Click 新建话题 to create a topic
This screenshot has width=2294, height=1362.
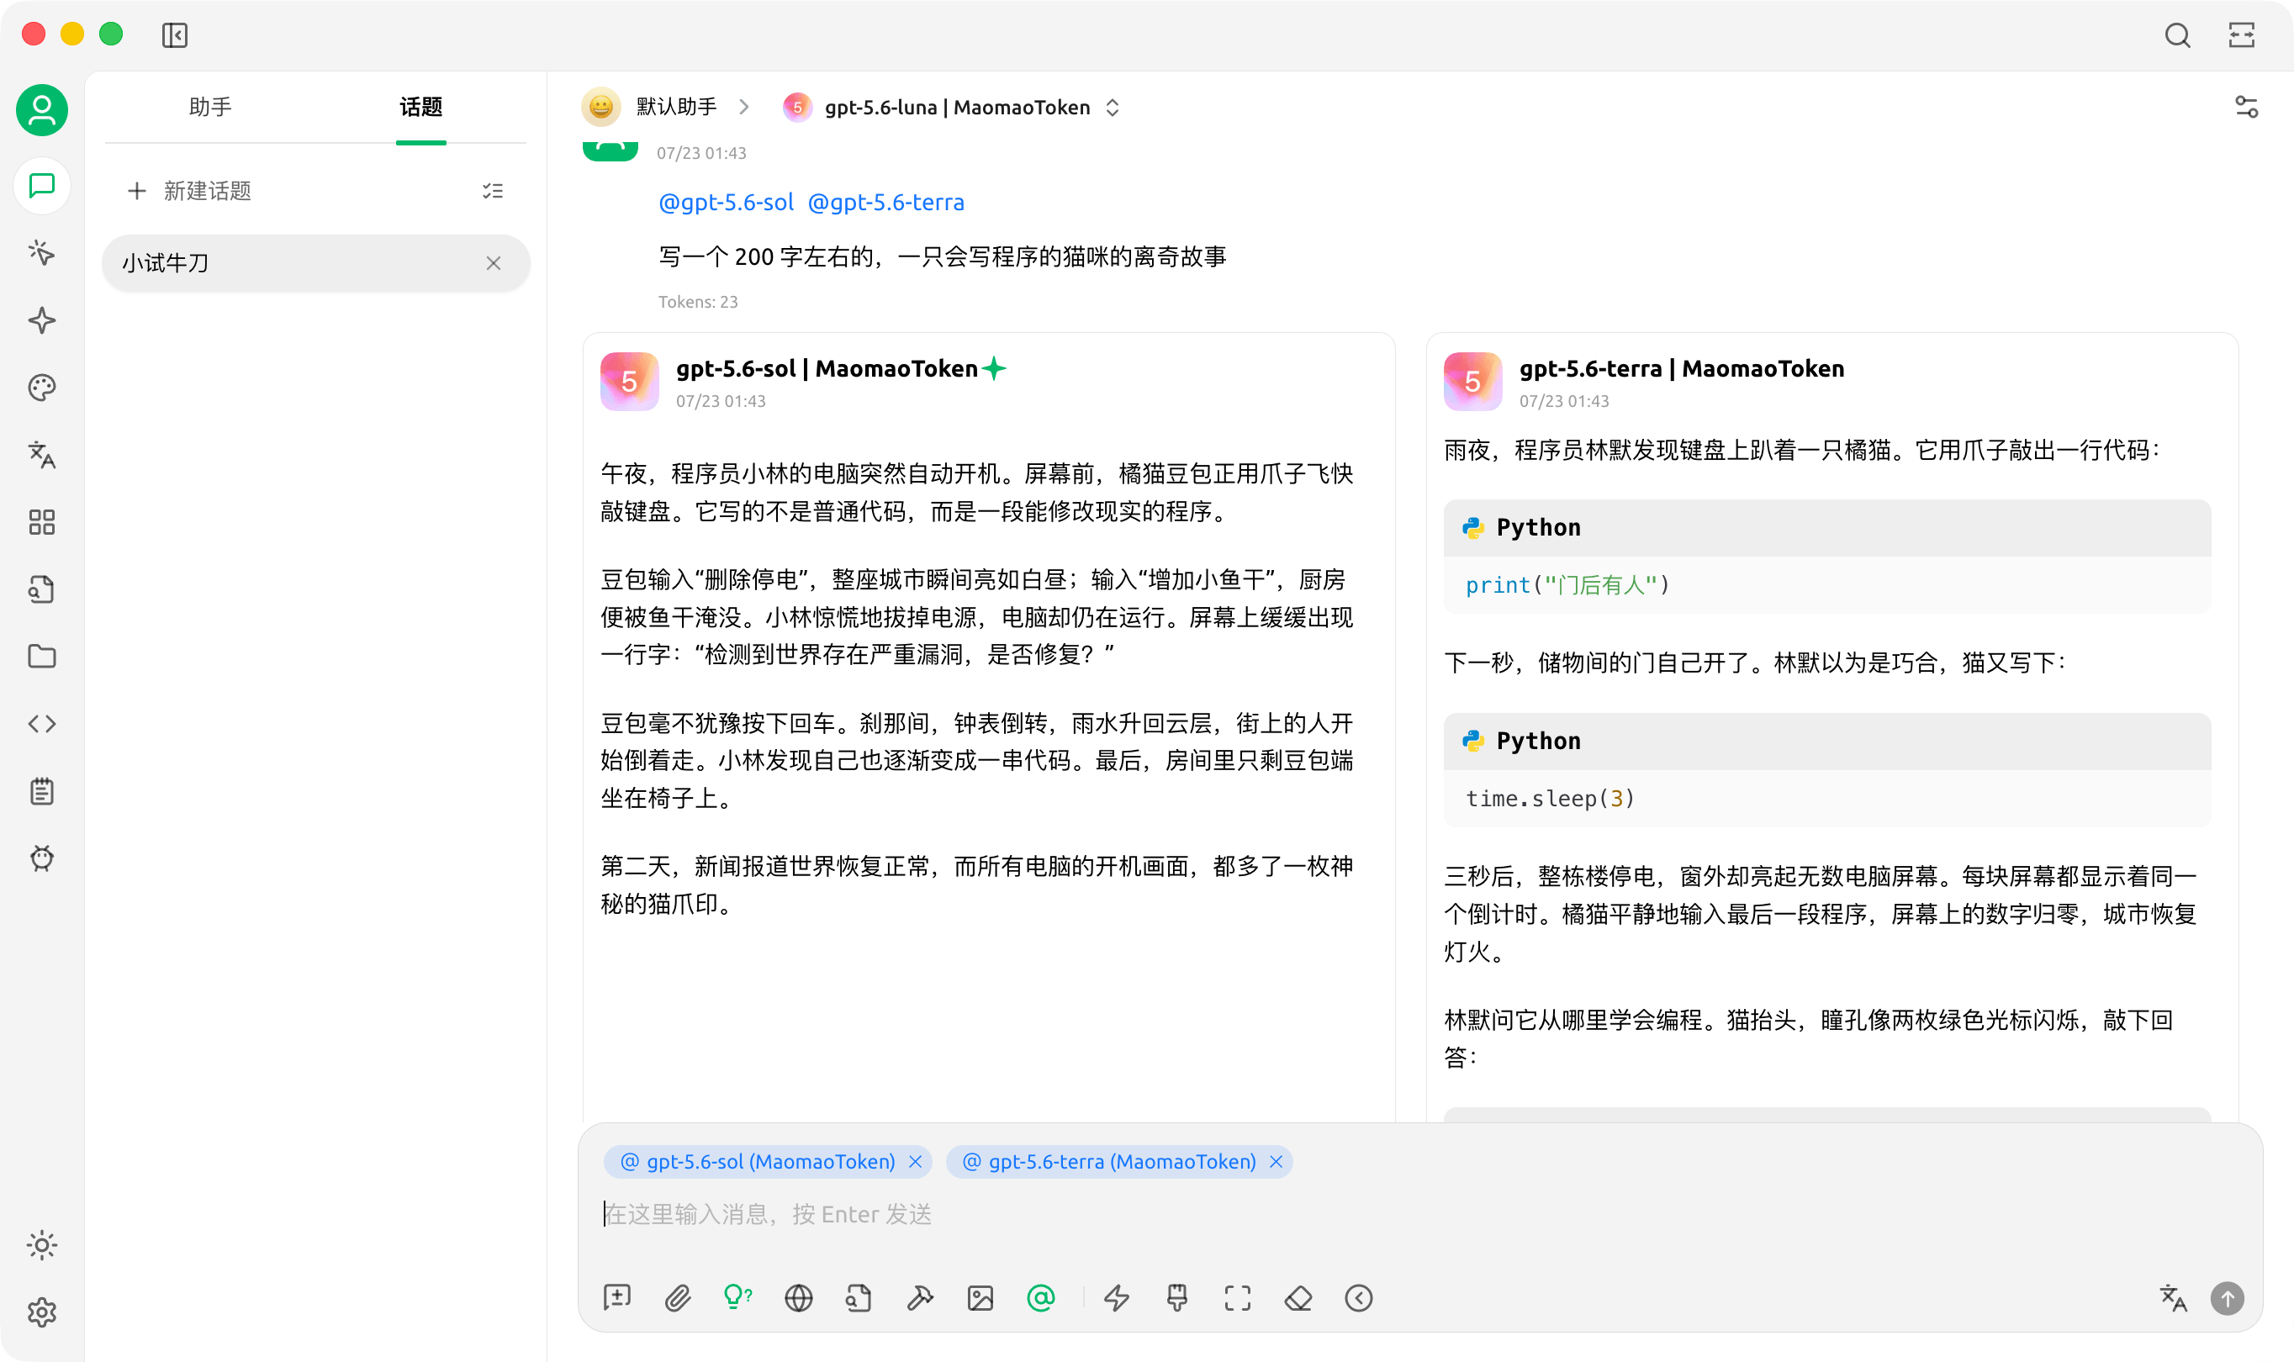click(189, 191)
